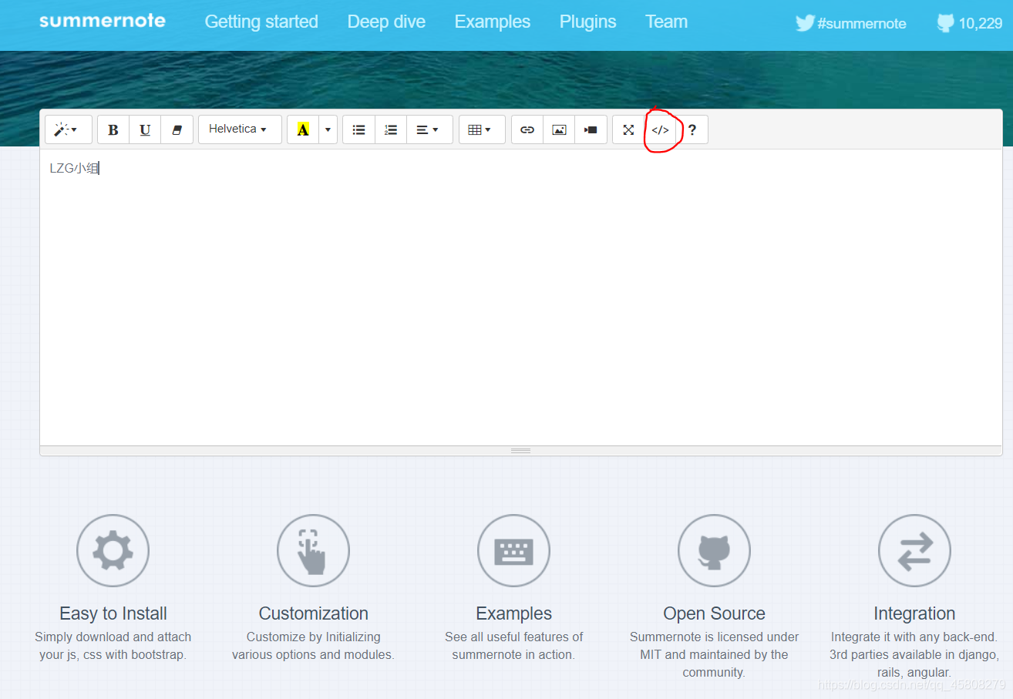Screen dimensions: 1013x699
Task: Insert an unordered bullet list
Action: click(358, 129)
